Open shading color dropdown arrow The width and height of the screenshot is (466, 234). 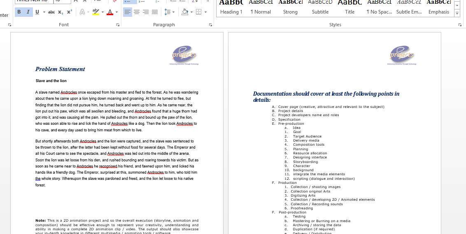191,12
